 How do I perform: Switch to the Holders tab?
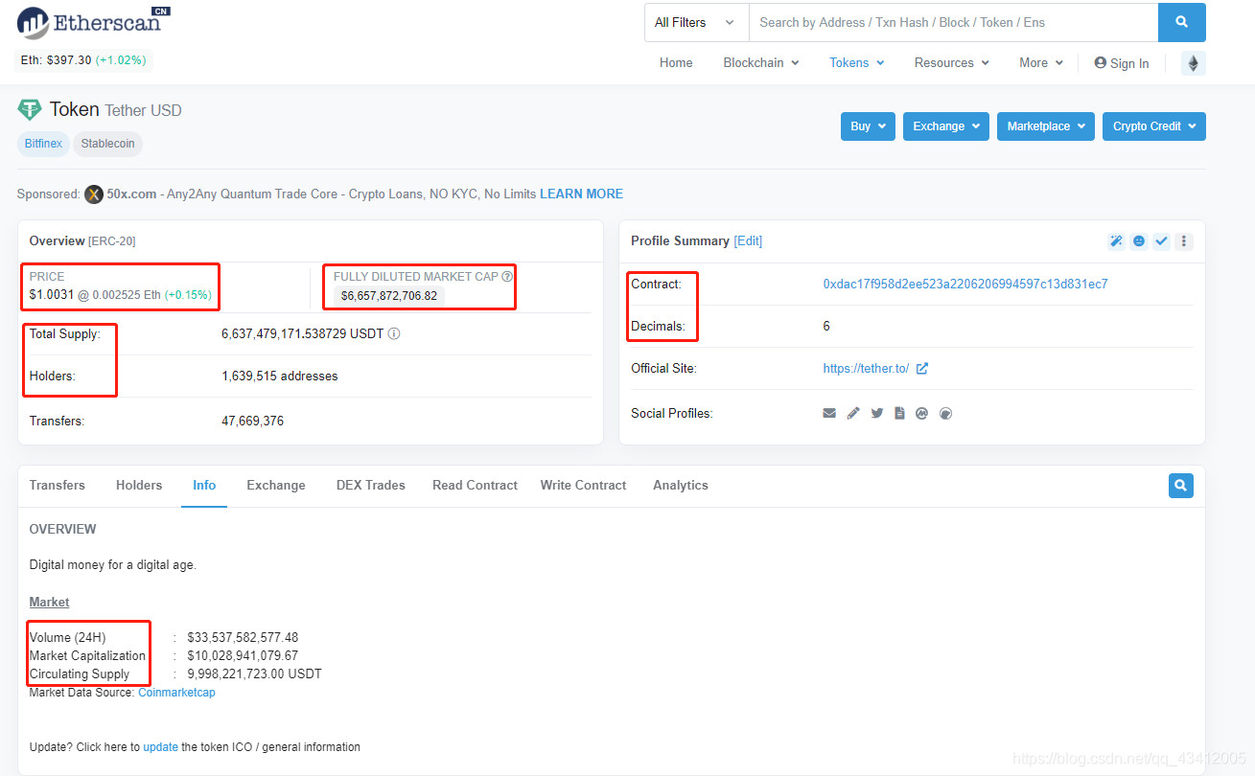pos(139,486)
